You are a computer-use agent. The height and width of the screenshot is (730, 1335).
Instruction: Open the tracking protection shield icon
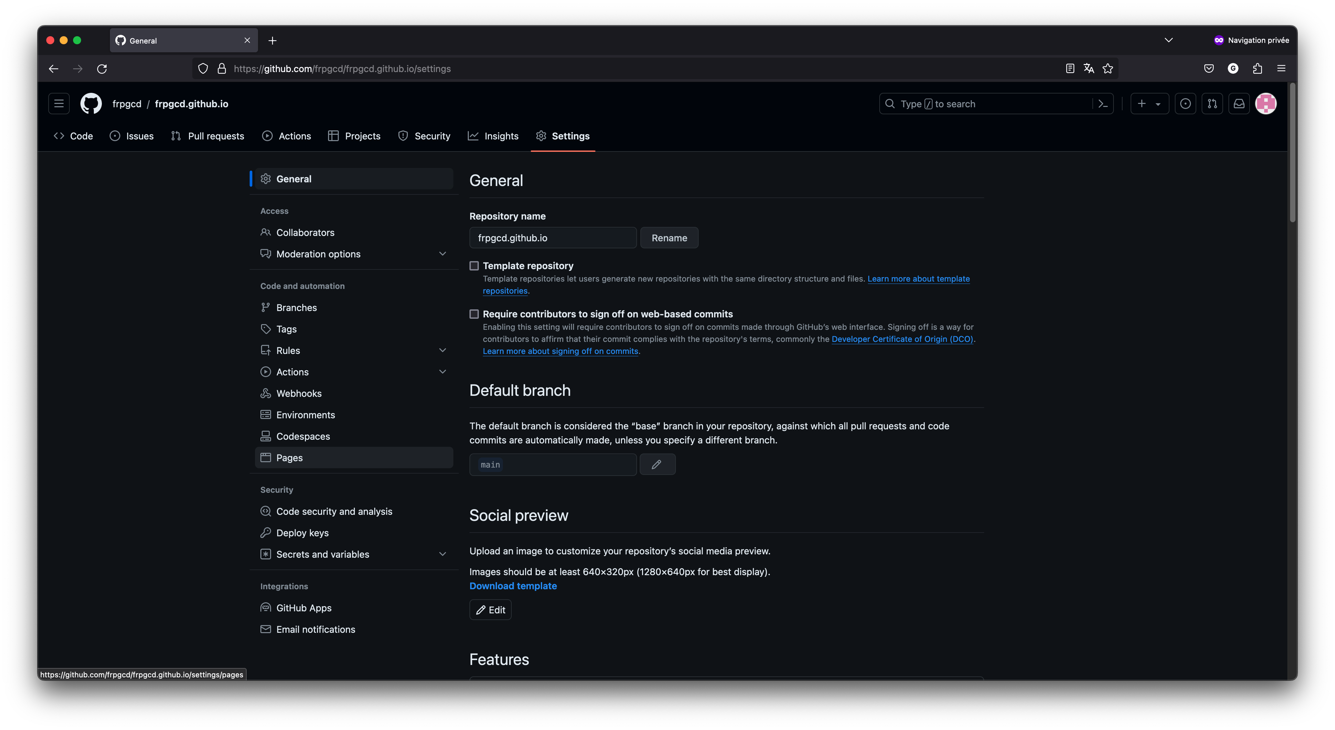203,68
